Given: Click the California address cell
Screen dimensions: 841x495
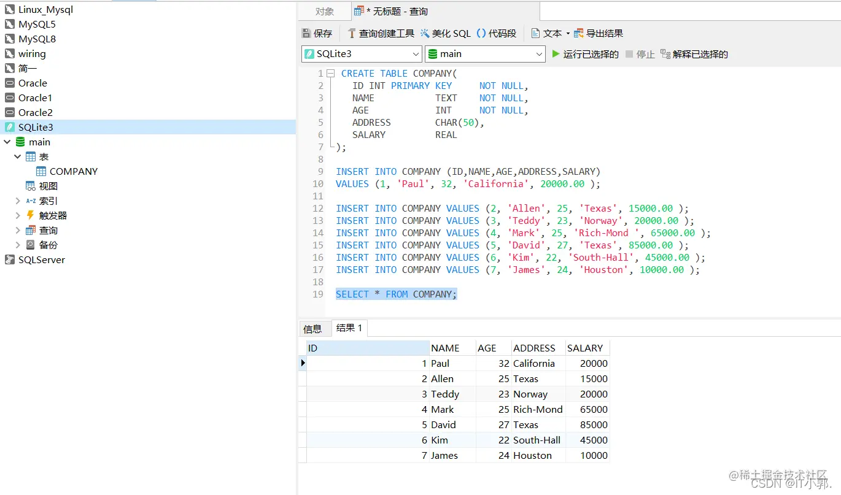Looking at the screenshot, I should pos(538,364).
